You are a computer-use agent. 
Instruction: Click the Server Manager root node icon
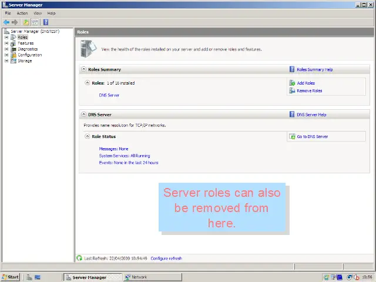6,31
